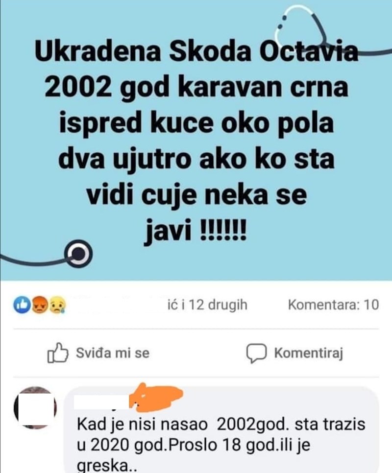Select the comment text 'Kad je nisi nasao'
This screenshot has width=392, height=473.
tap(143, 425)
